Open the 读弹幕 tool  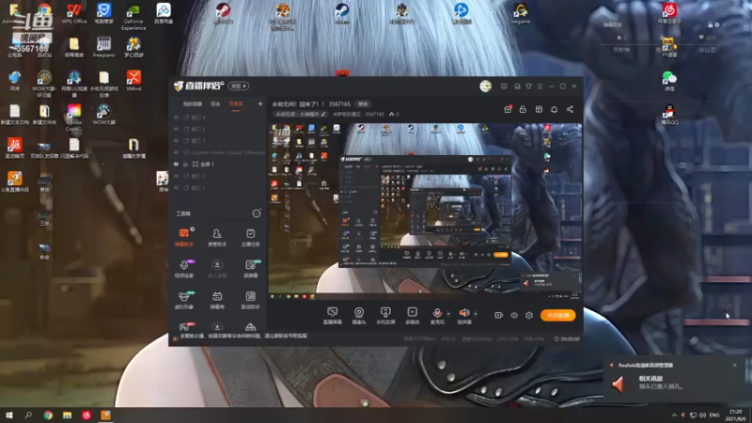click(x=250, y=269)
